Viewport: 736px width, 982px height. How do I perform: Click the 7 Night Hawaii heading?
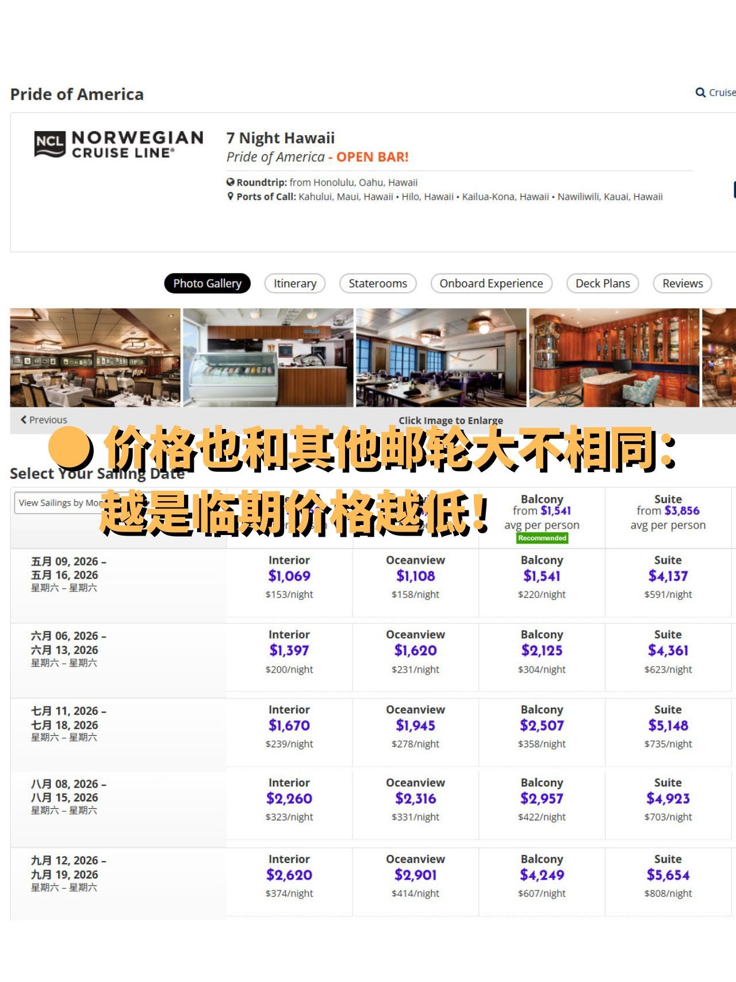281,138
